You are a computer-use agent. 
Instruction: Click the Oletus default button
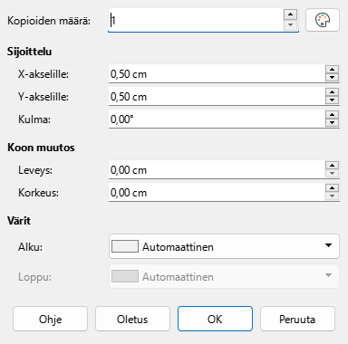(132, 319)
